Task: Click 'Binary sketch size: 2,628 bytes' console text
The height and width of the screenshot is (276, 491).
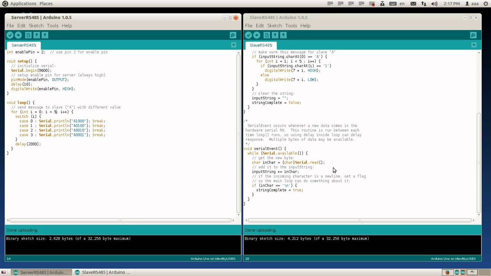Action: coord(68,238)
